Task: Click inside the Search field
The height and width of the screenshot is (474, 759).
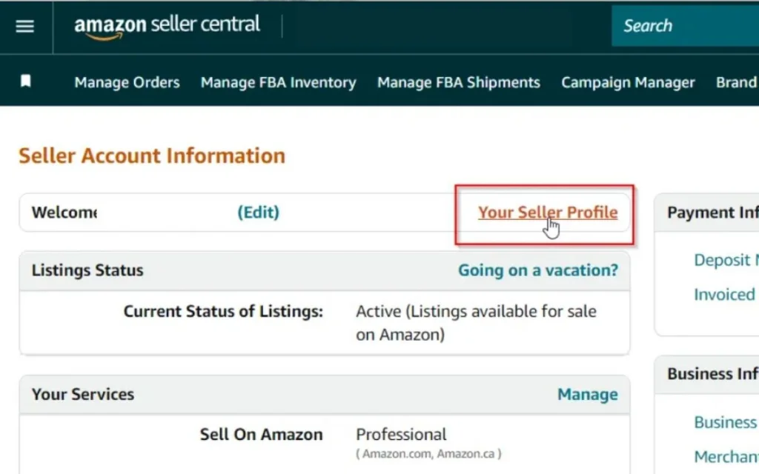Action: (x=682, y=25)
